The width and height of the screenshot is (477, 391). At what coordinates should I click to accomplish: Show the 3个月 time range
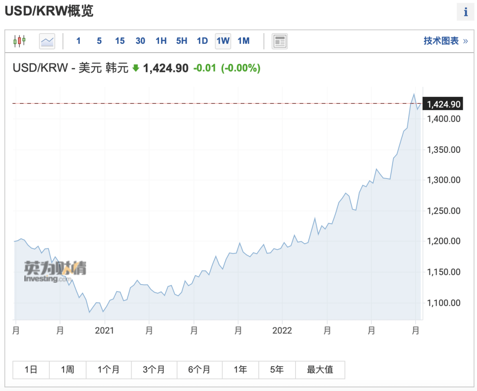154,370
